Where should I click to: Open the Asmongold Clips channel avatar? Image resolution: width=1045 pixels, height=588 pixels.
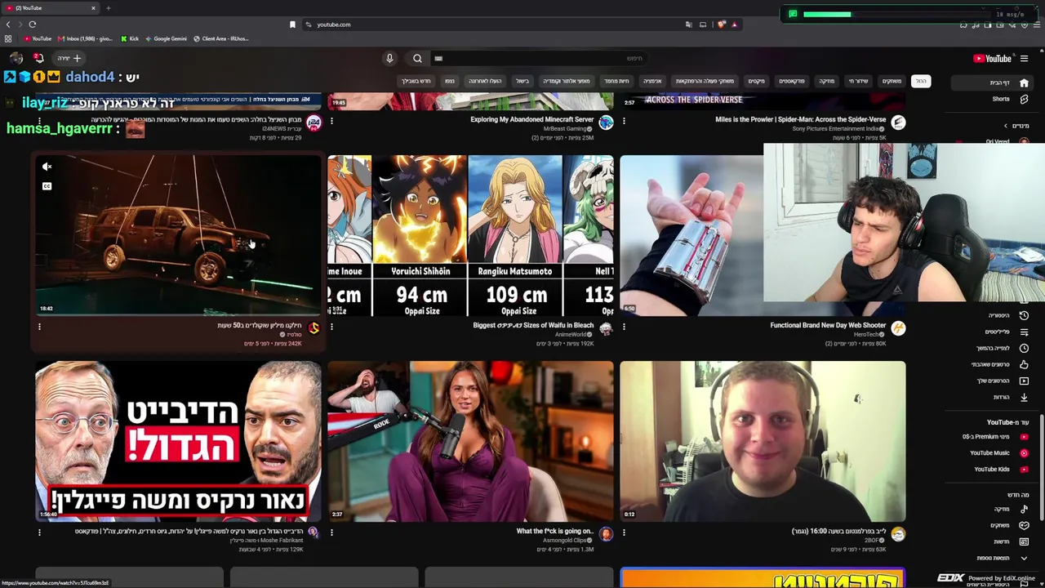[x=606, y=534]
